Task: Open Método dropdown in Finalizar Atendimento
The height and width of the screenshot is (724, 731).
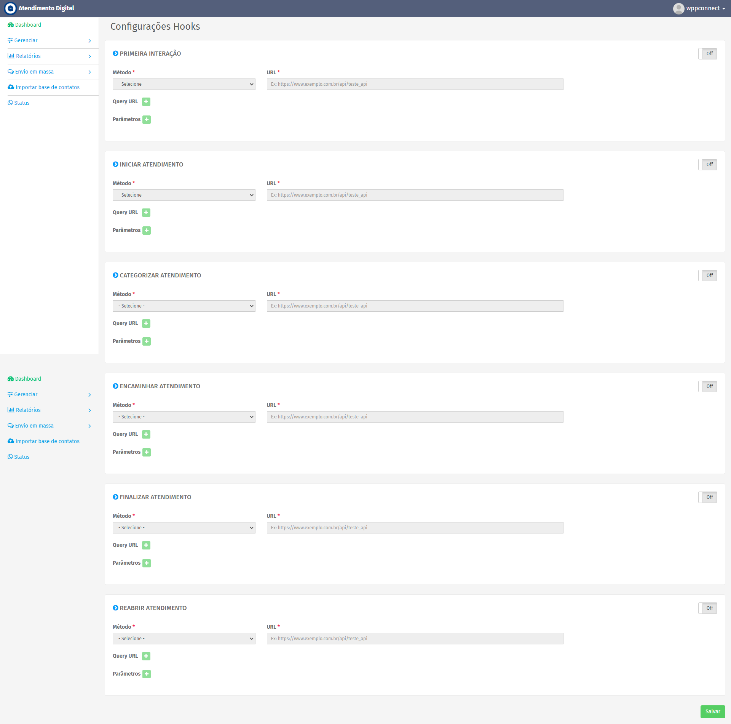Action: pos(184,528)
